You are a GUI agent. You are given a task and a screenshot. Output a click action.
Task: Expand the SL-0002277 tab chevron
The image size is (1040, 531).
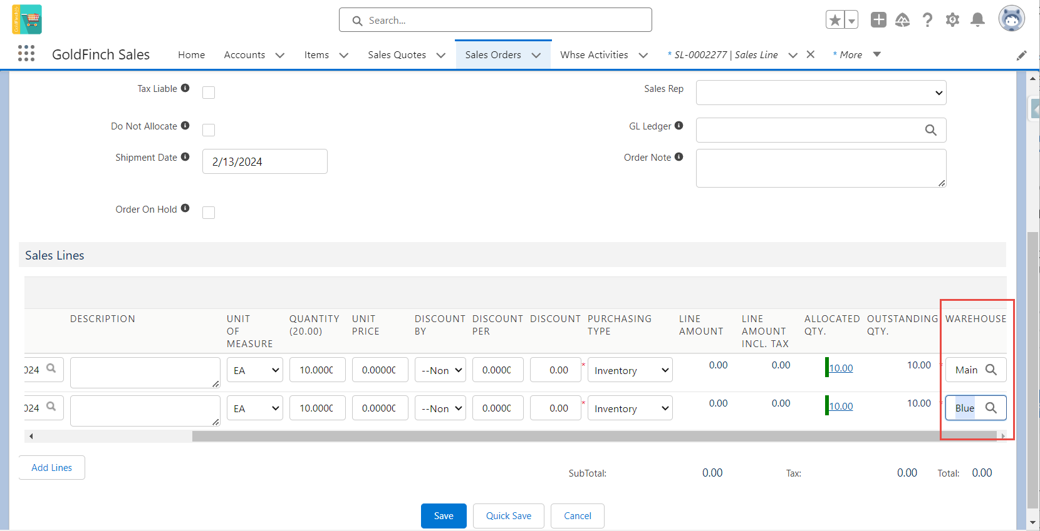point(793,55)
